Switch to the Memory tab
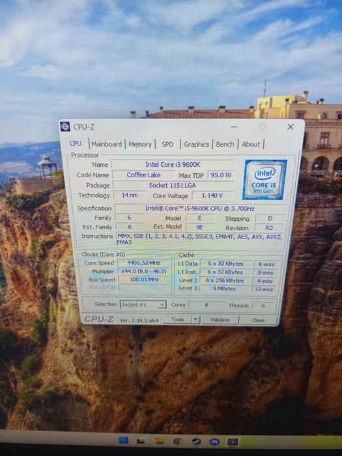The height and width of the screenshot is (456, 342). [x=140, y=144]
